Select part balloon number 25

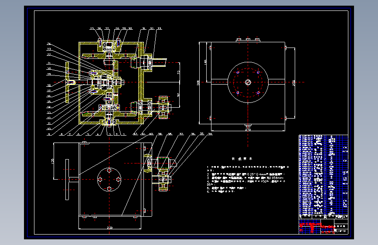(x=92, y=28)
